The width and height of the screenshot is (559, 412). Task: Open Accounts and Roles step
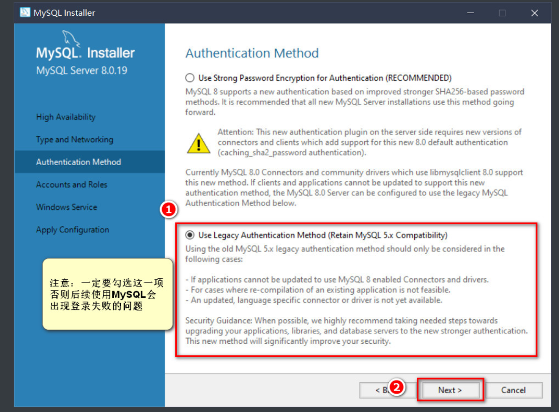click(x=71, y=185)
